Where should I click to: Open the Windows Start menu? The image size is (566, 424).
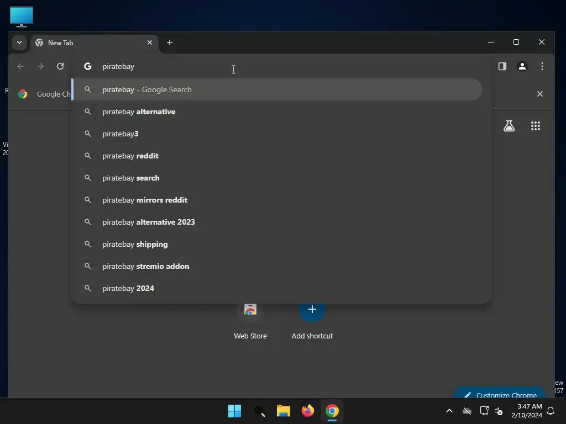click(x=234, y=411)
